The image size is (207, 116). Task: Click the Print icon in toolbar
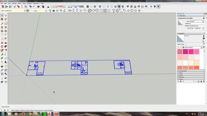click(38, 6)
